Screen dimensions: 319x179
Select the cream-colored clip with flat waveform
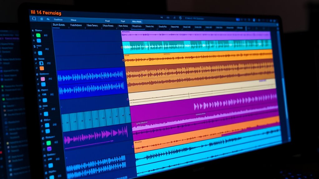(x=202, y=92)
